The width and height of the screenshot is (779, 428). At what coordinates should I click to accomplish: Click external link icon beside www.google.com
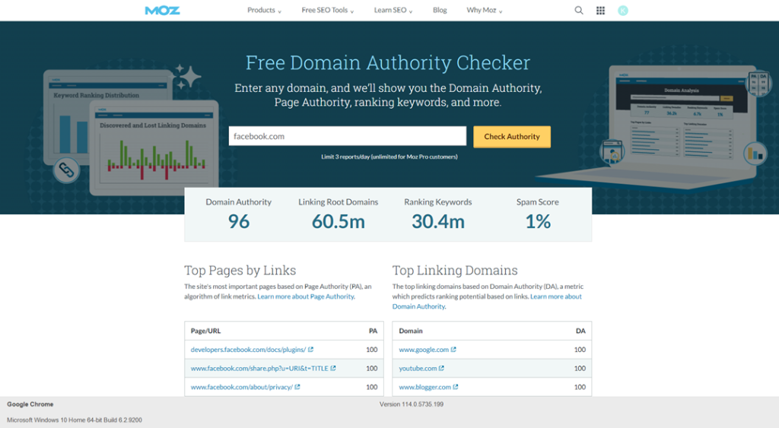(x=453, y=350)
